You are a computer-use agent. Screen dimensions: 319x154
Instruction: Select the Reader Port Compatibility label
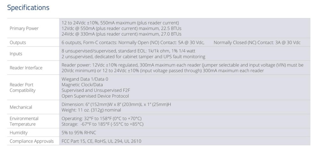(22, 87)
